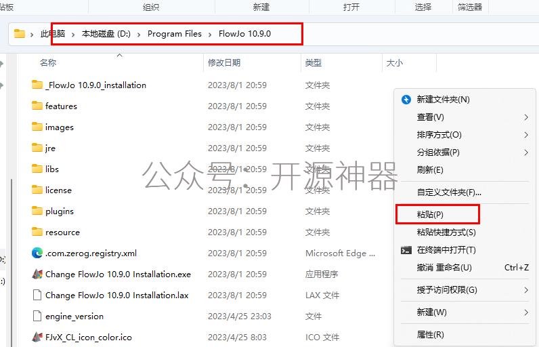
Task: Click the Edge icon of .com.zerog.registry.xml
Action: tap(37, 253)
